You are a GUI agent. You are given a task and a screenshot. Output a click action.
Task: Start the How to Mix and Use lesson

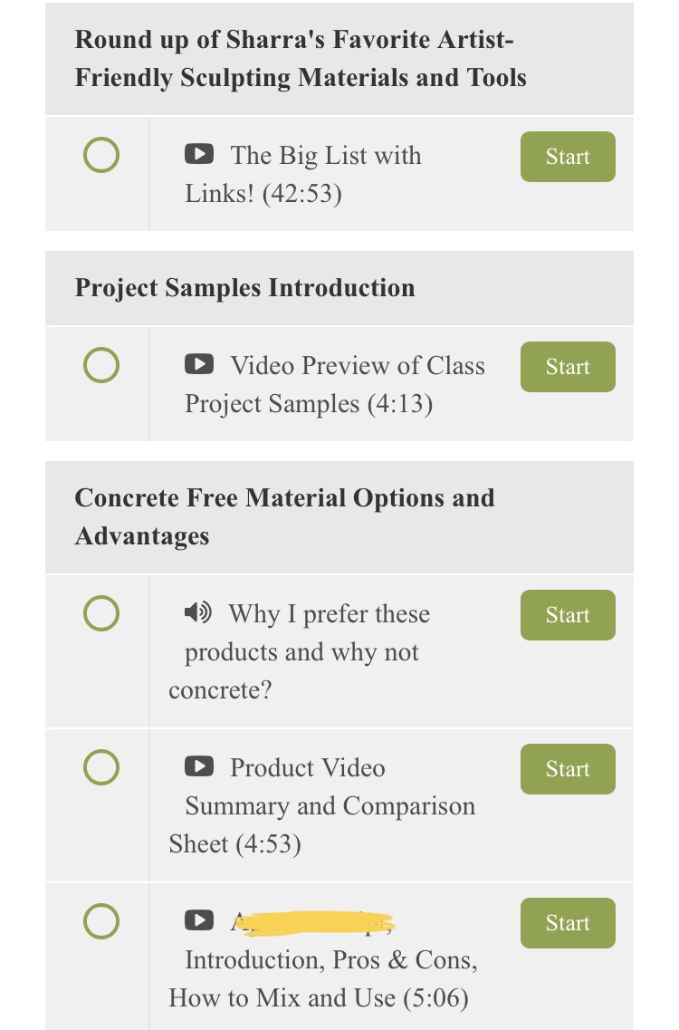pos(568,923)
